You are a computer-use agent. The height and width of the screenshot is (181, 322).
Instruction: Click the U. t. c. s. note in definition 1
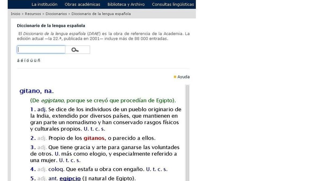point(94,129)
